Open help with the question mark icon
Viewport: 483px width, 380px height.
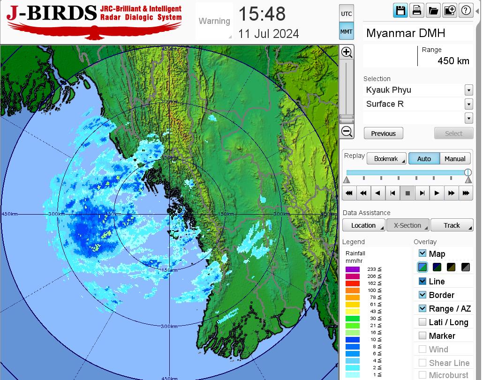click(x=466, y=11)
